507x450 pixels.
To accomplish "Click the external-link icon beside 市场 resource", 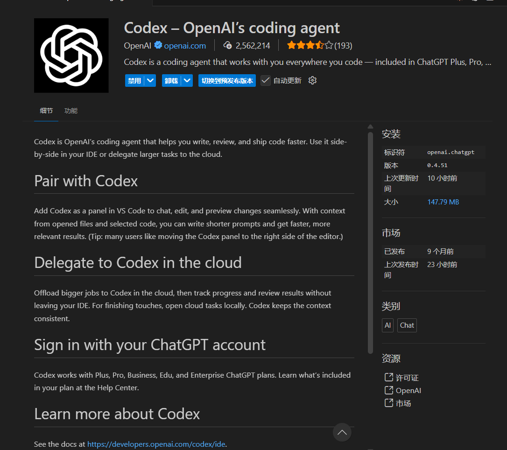I will click(x=389, y=403).
